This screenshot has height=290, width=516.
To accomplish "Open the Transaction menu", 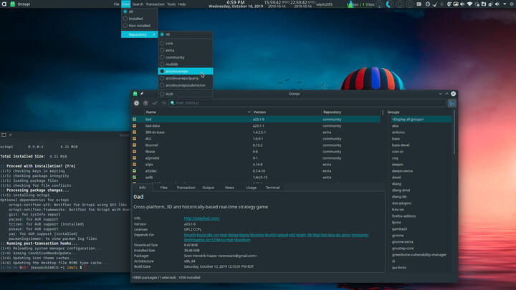I will point(155,4).
